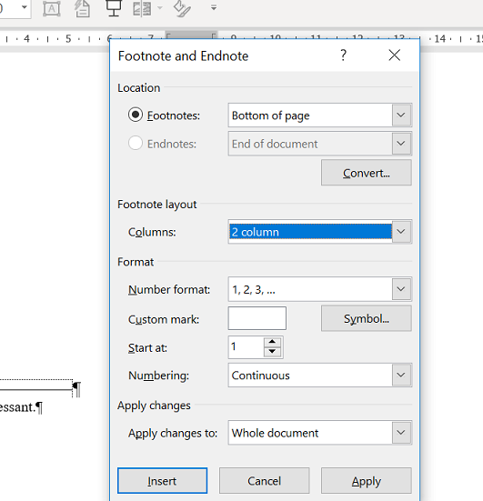Click the side-by-side documents compare icon
Screen dimensions: 483x501
142,8
